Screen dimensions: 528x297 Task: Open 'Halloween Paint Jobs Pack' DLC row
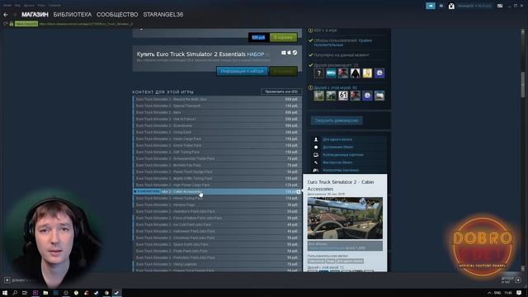click(217, 231)
